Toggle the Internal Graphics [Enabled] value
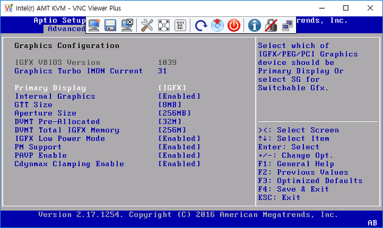Screen dimensions: 383x228 click(179, 96)
